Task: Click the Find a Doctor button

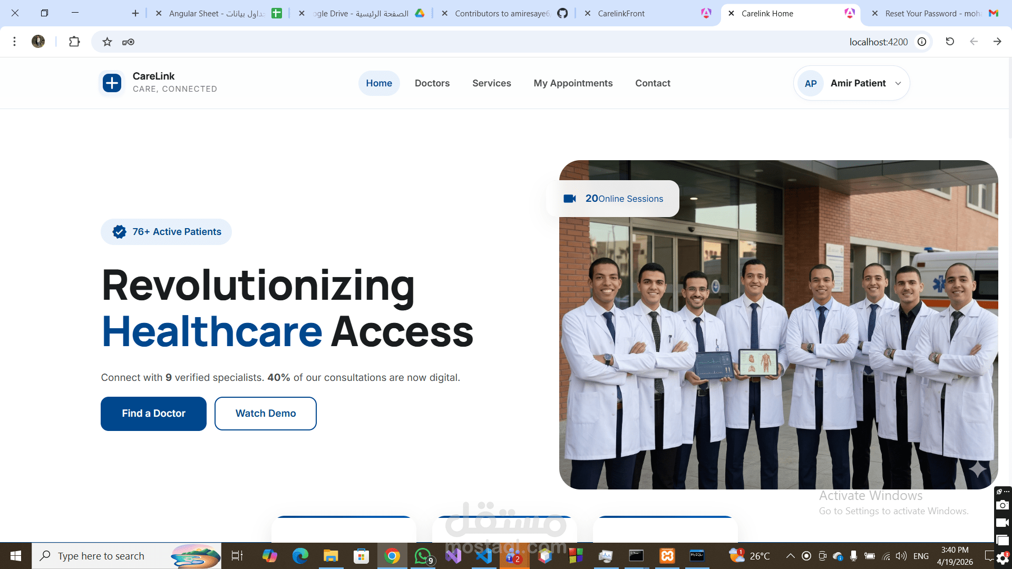Action: tap(153, 414)
